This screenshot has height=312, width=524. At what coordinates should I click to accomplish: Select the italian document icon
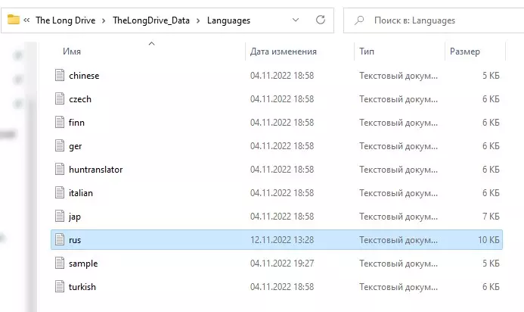pyautogui.click(x=60, y=193)
